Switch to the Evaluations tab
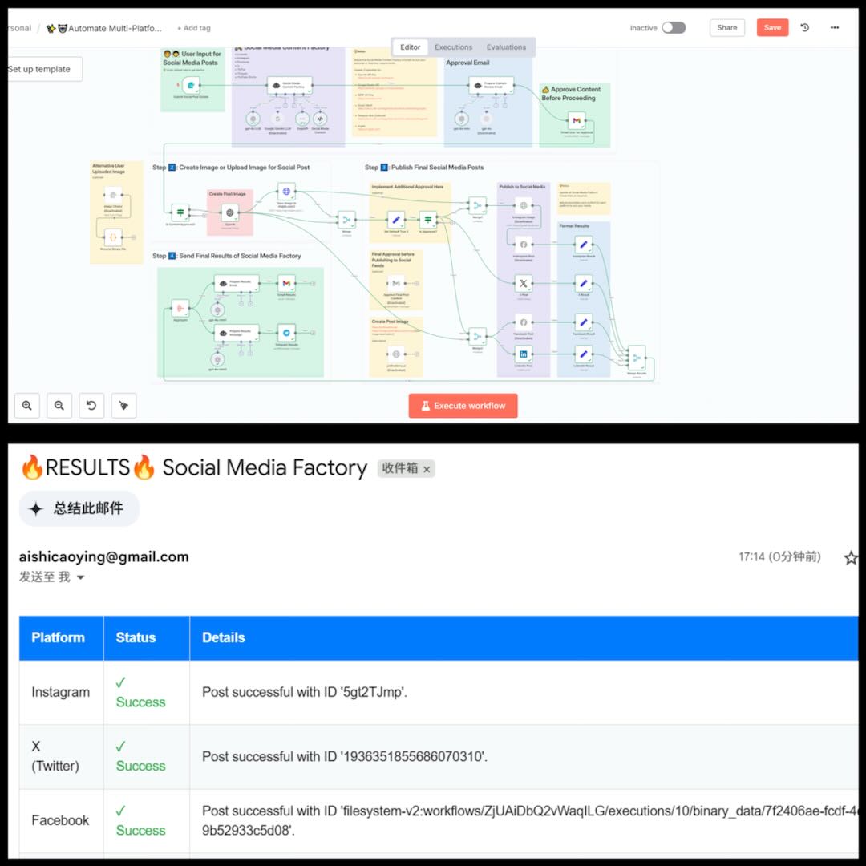This screenshot has width=866, height=866. pyautogui.click(x=506, y=47)
